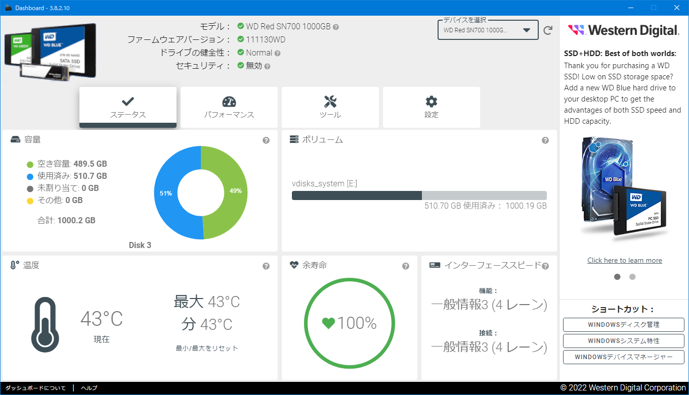Click the yellow その他 legend dot
The height and width of the screenshot is (395, 689).
(30, 201)
